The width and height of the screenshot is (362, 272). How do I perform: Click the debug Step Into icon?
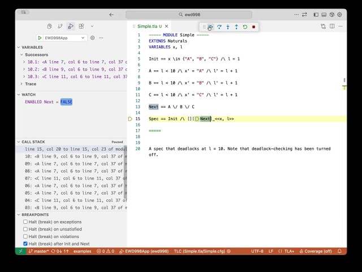[228, 27]
